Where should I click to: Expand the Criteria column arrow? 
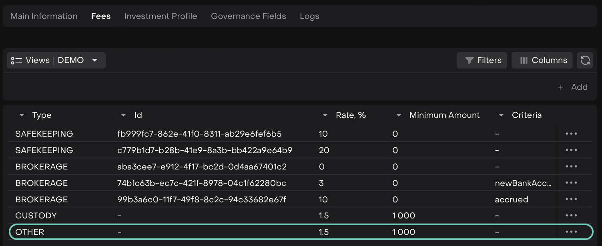click(501, 115)
